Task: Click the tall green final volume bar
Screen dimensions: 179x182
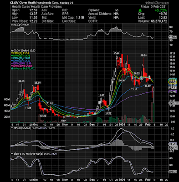Action: tap(154, 113)
